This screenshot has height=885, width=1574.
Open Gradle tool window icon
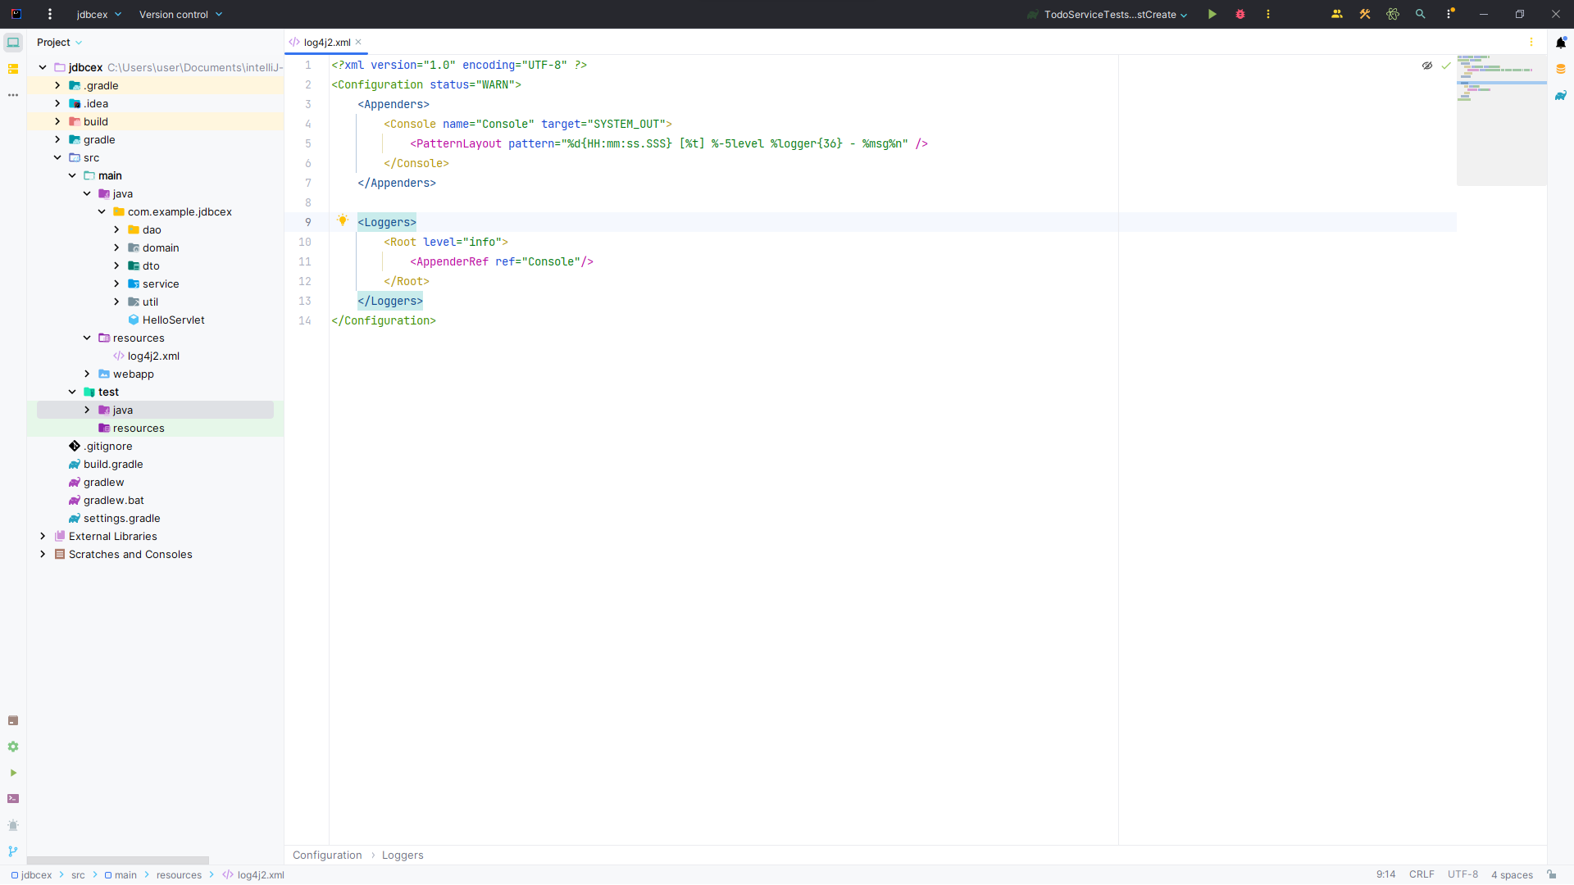[x=1561, y=95]
